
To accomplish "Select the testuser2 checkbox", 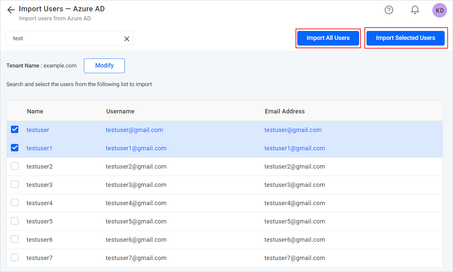I will pyautogui.click(x=14, y=166).
